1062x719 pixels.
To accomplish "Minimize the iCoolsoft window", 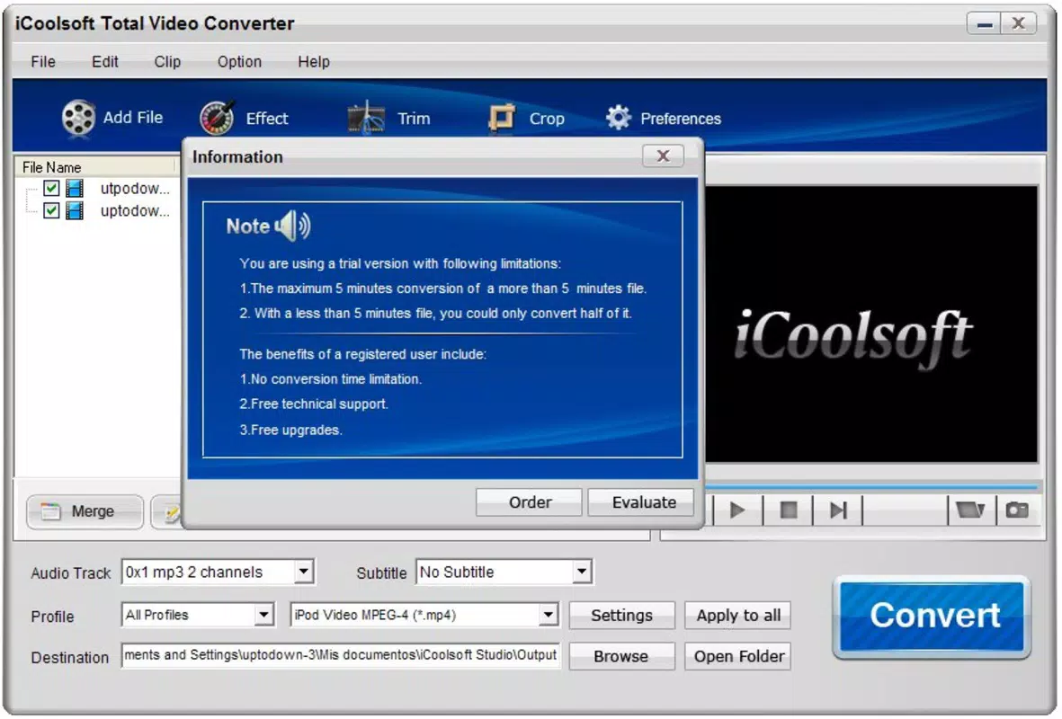I will click(x=984, y=23).
